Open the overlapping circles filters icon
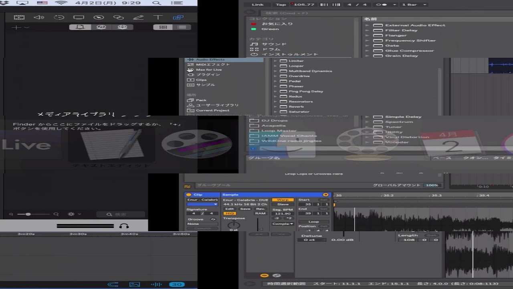Screen dimensions: 513x289 point(118,17)
